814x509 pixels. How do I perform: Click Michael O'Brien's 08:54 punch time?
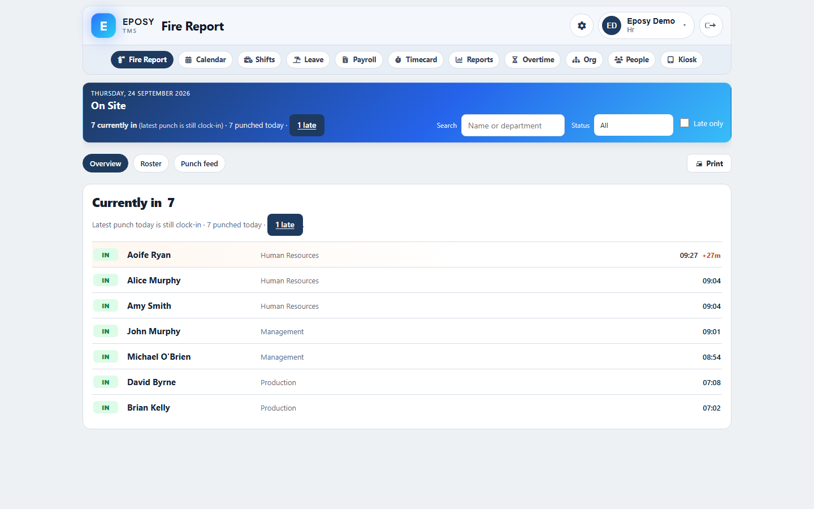click(x=712, y=357)
